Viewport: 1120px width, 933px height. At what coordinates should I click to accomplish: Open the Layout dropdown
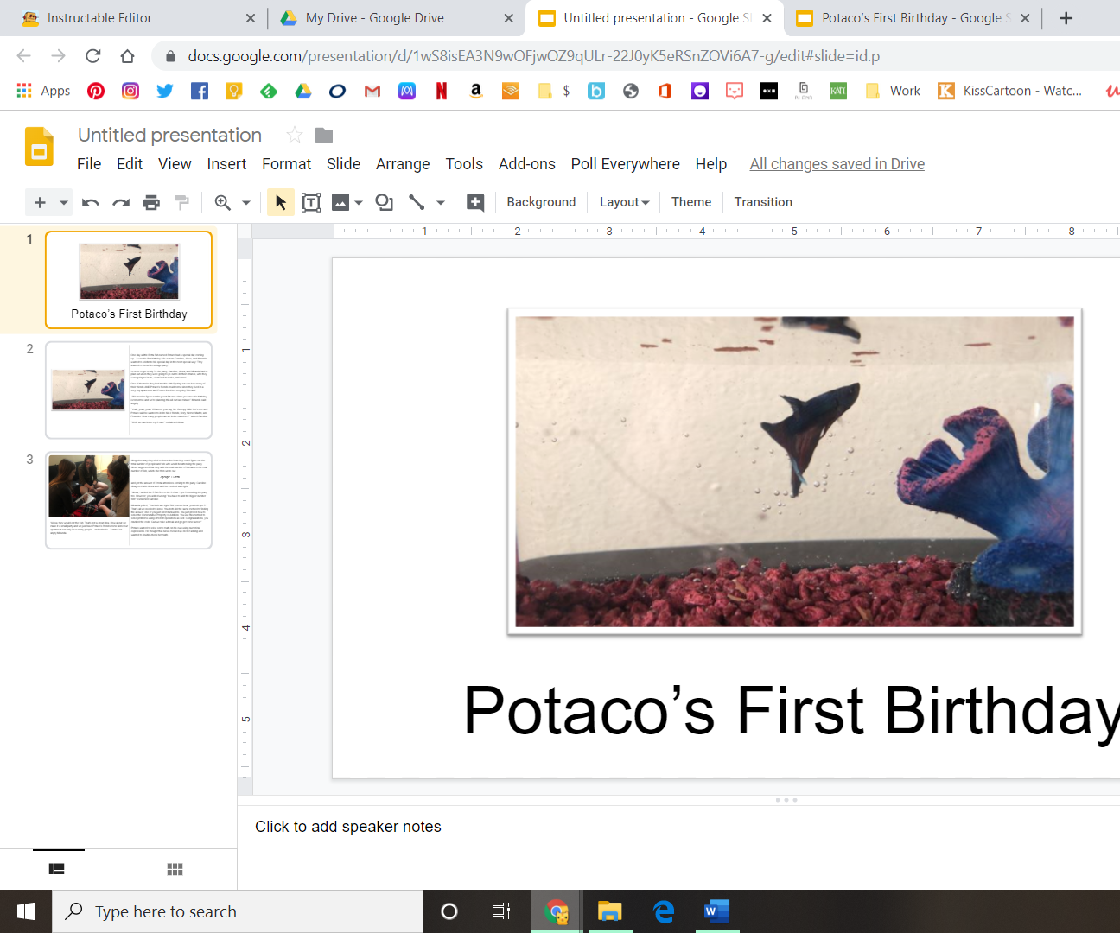[x=623, y=202]
